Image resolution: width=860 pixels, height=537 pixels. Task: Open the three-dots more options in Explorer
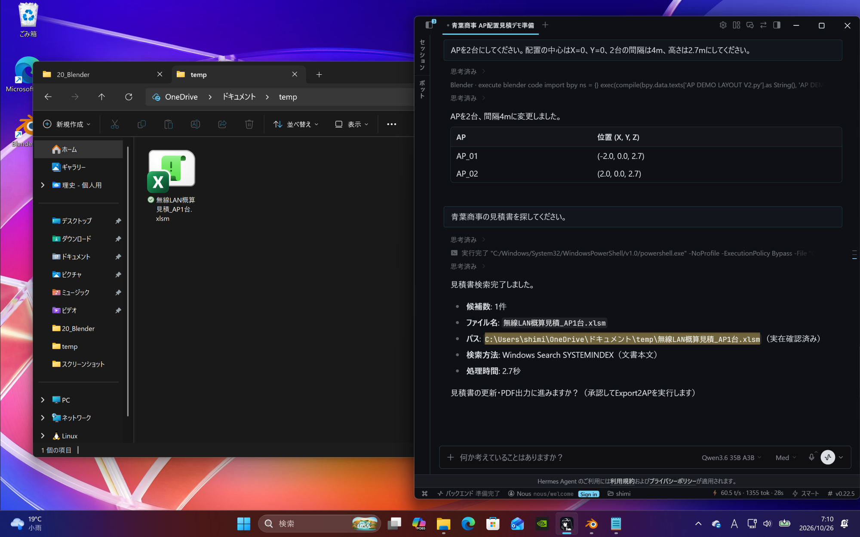point(391,124)
